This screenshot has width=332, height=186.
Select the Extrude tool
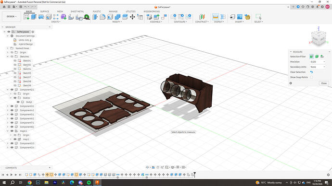(34, 17)
